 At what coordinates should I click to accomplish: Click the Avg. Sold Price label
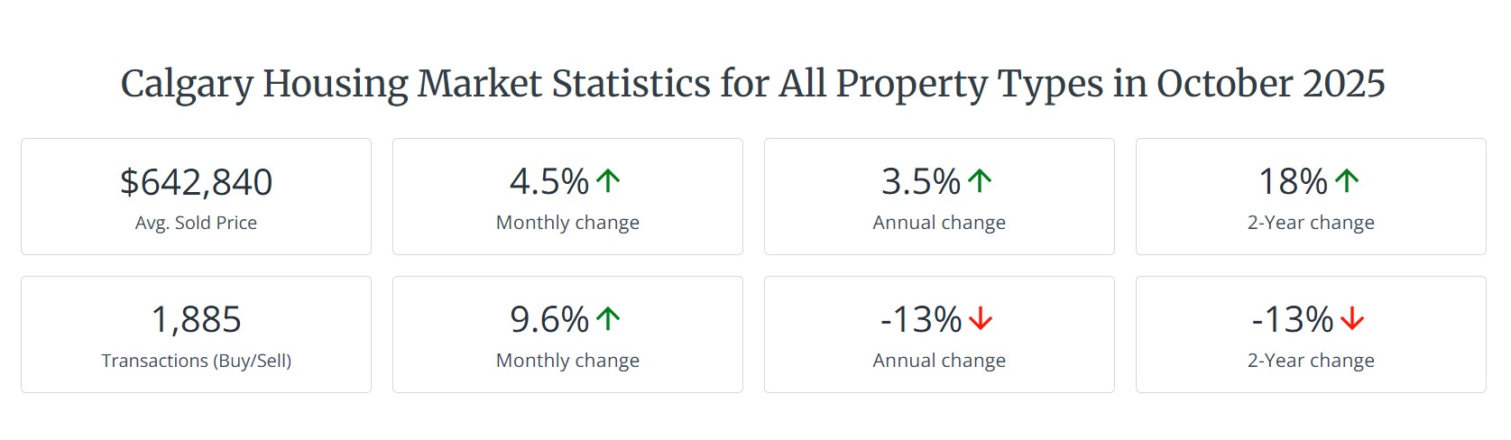click(x=196, y=223)
